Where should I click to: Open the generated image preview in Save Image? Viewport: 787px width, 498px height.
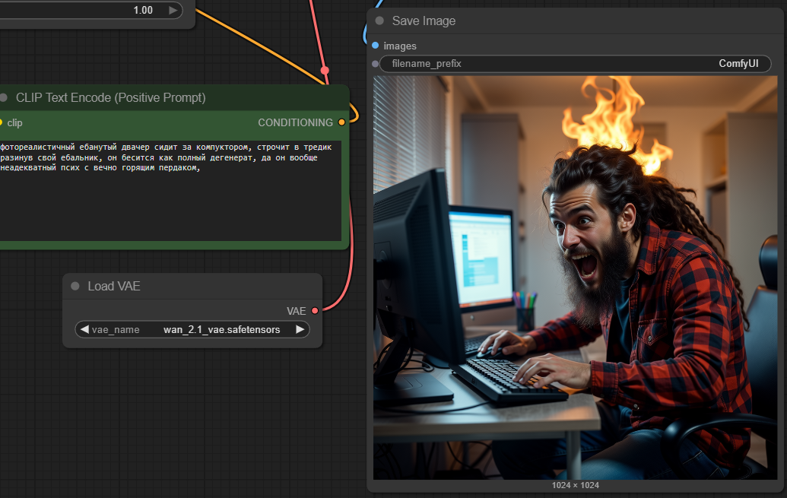tap(575, 278)
